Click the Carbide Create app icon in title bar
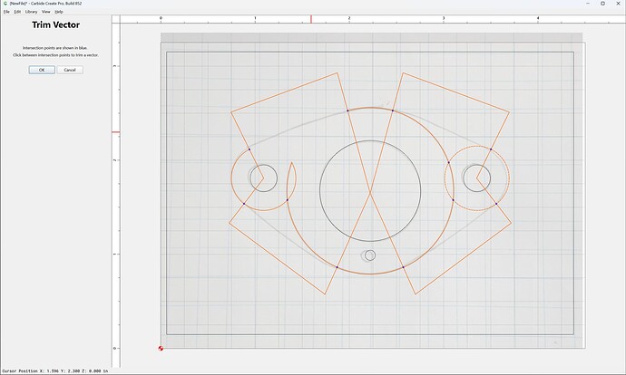The height and width of the screenshot is (375, 626). point(5,4)
